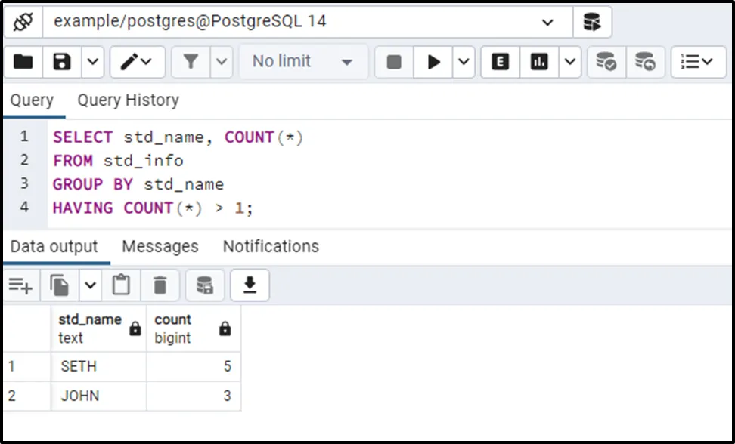Image resolution: width=735 pixels, height=444 pixels.
Task: Click the Save File disk icon
Action: pyautogui.click(x=61, y=62)
